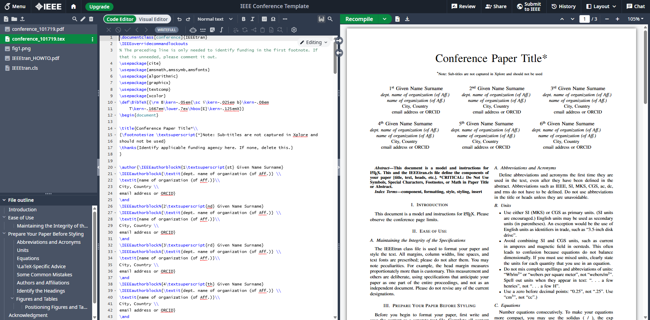Screen dimensions: 650x320
Task: Open the fig1.png file in the file tree
Action: click(x=21, y=48)
